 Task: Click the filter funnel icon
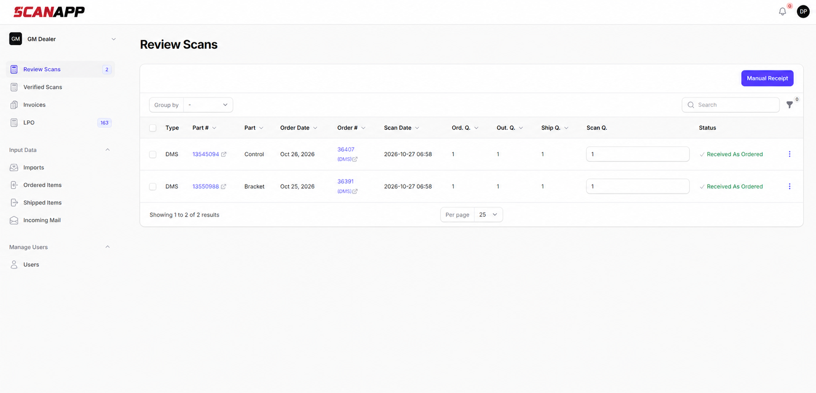point(789,105)
